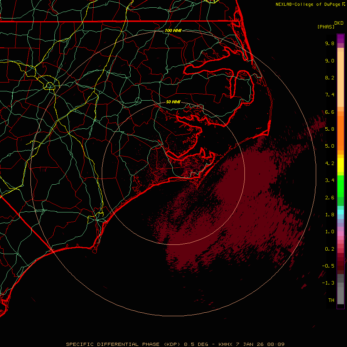Screen dimensions: 347x347
Task: Select the 5.8 legend value
Action: tap(330, 129)
